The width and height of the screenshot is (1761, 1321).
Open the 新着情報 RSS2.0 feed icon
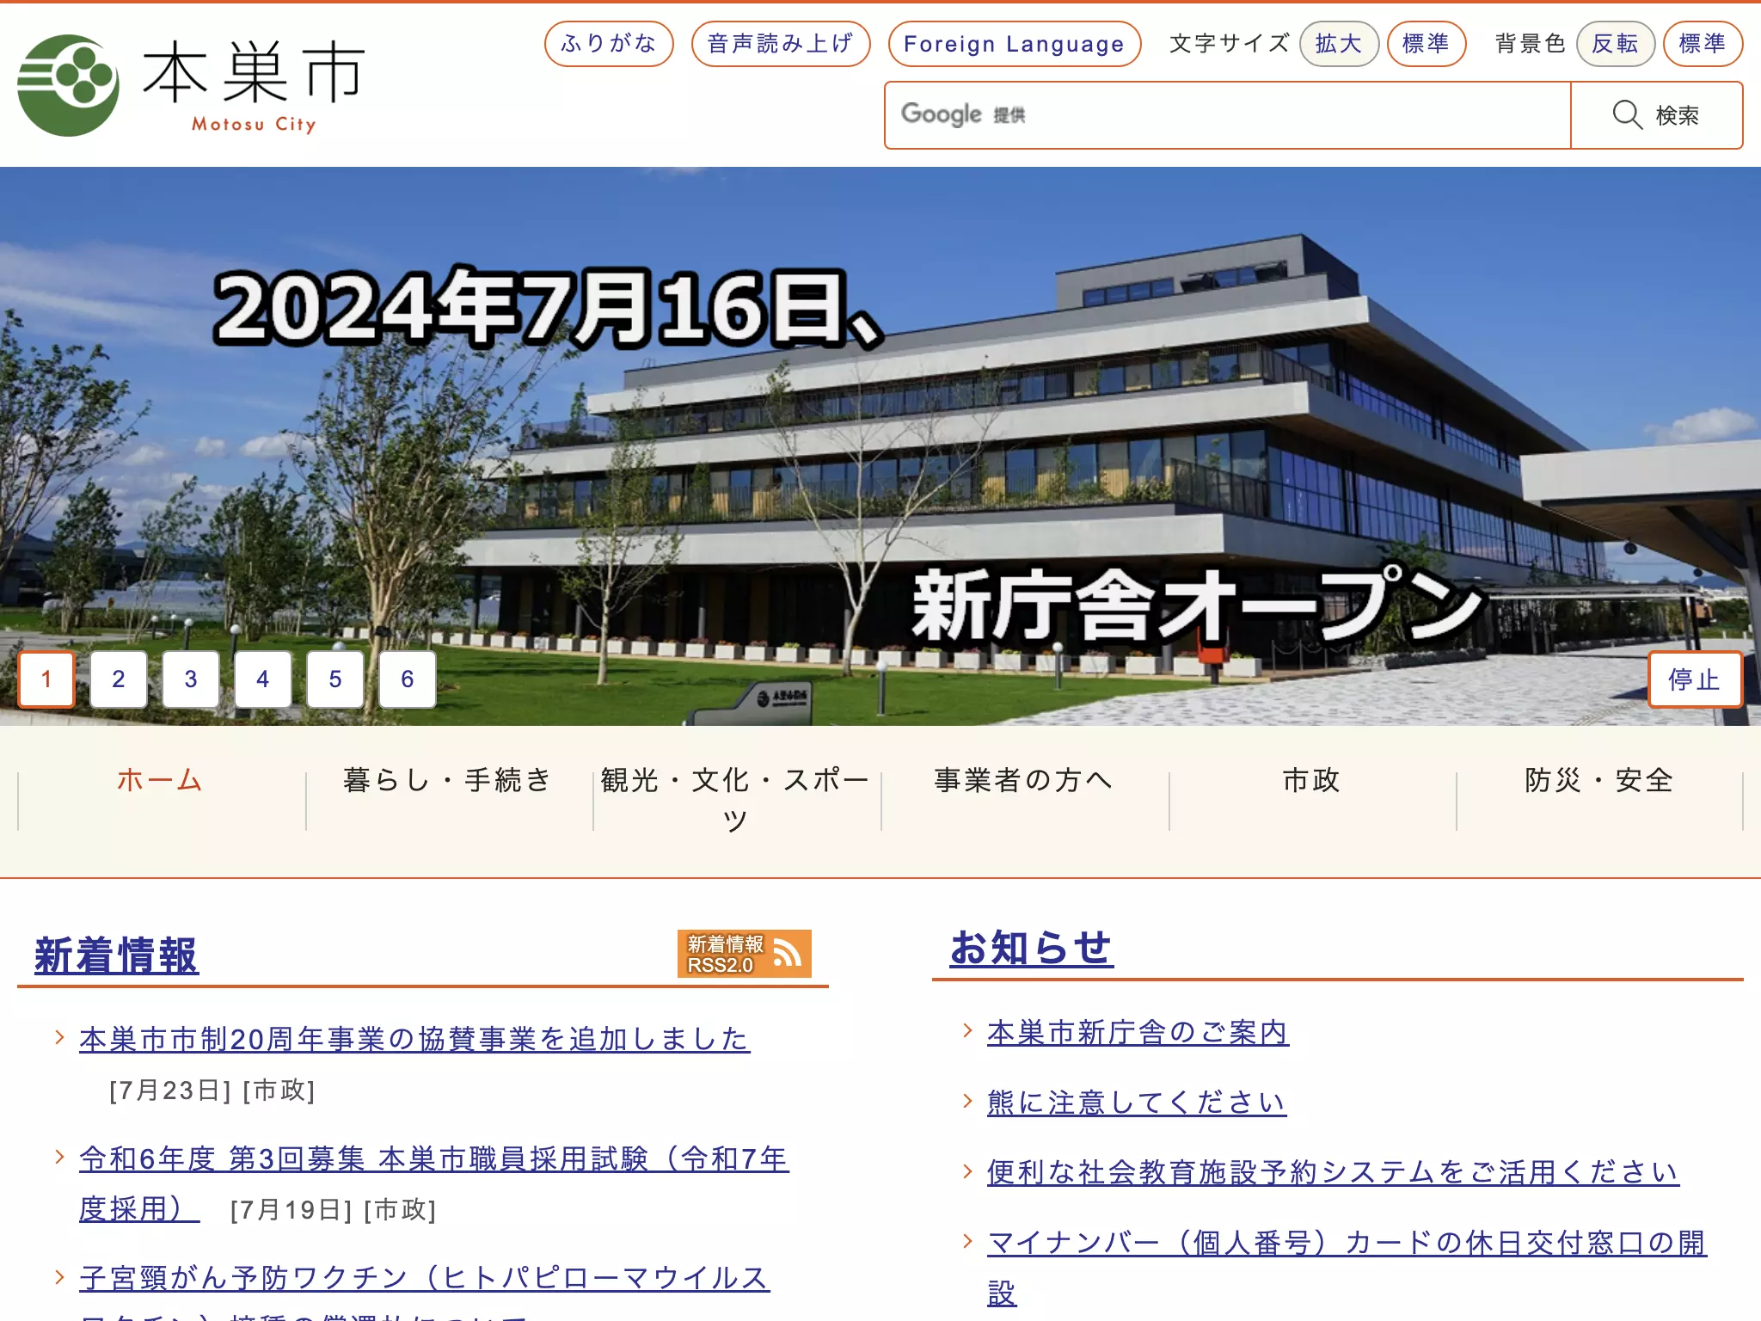point(745,954)
